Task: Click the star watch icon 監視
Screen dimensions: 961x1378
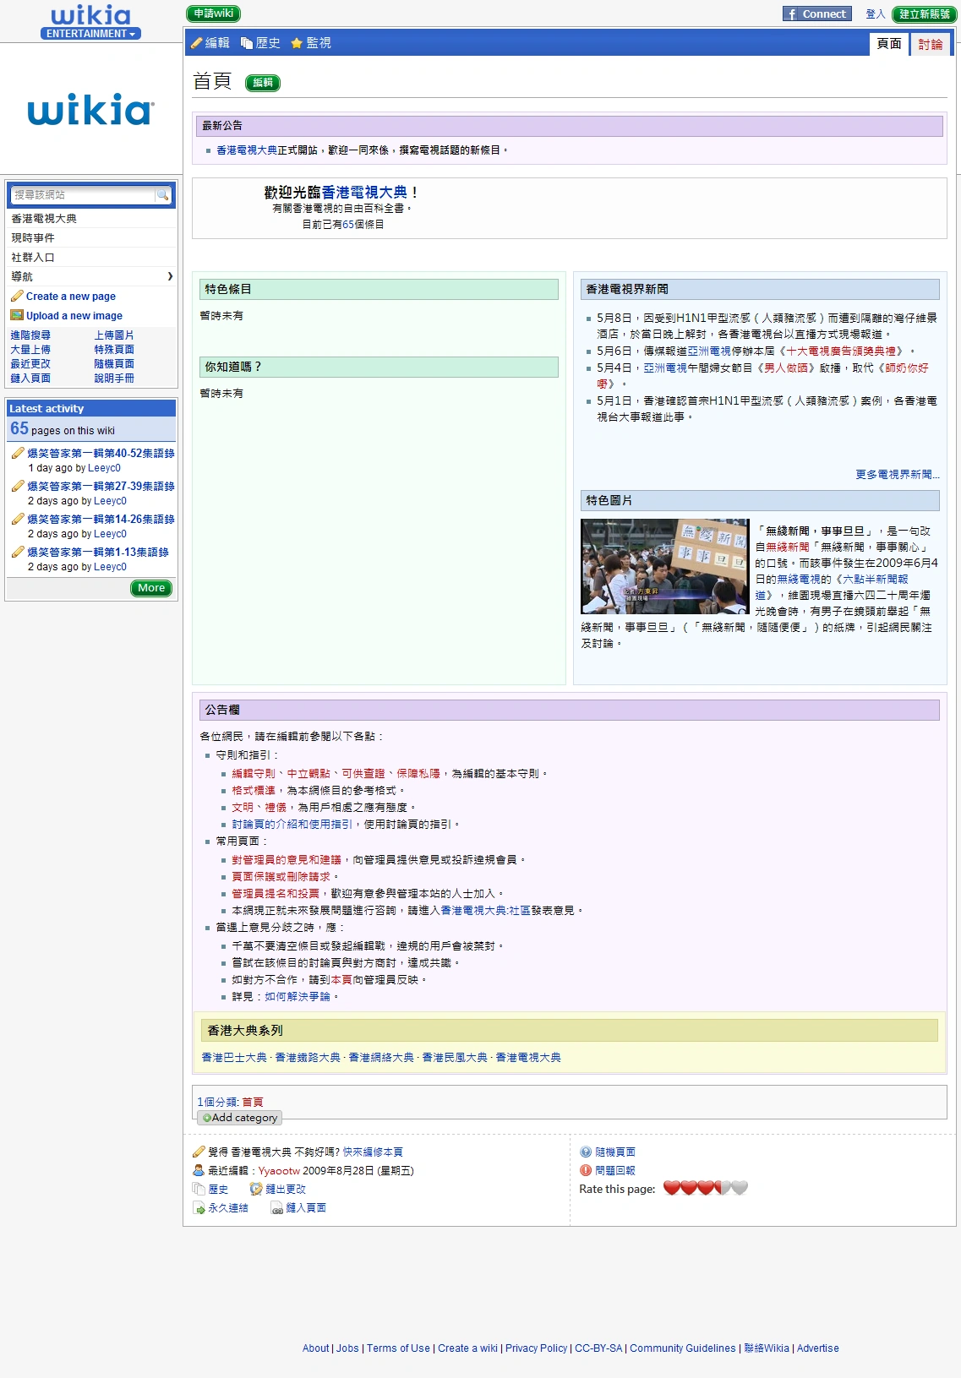Action: tap(297, 43)
